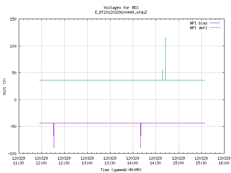Click the purple NPI bias legend line sample

[215, 23]
